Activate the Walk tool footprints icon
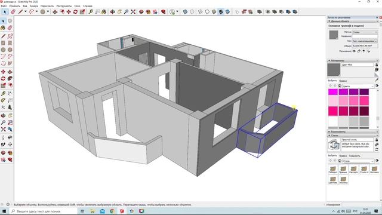Image resolution: width=382 pixels, height=215 pixels. click(3, 145)
